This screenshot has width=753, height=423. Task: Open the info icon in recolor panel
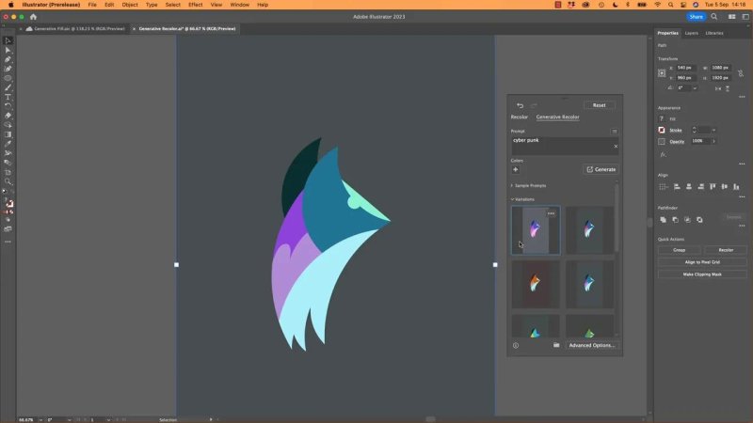pyautogui.click(x=515, y=345)
